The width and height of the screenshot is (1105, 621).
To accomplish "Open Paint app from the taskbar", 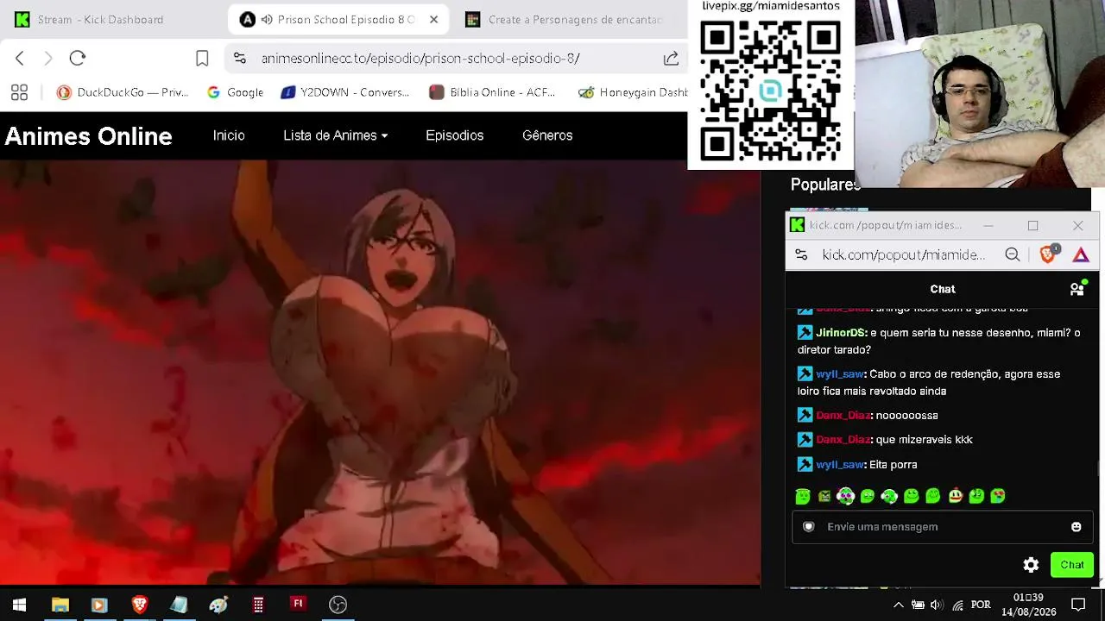I will pos(218,605).
